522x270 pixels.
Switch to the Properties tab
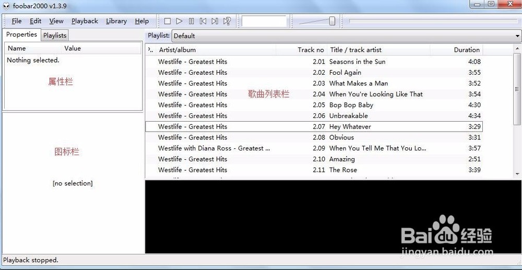click(x=21, y=34)
